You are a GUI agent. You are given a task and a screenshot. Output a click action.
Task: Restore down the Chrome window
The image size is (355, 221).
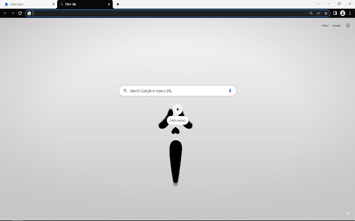(x=339, y=4)
